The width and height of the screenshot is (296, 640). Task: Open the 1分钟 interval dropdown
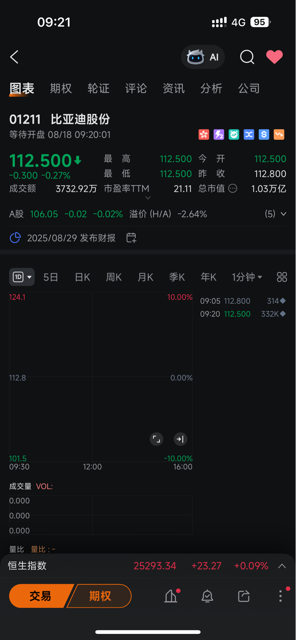click(x=247, y=277)
